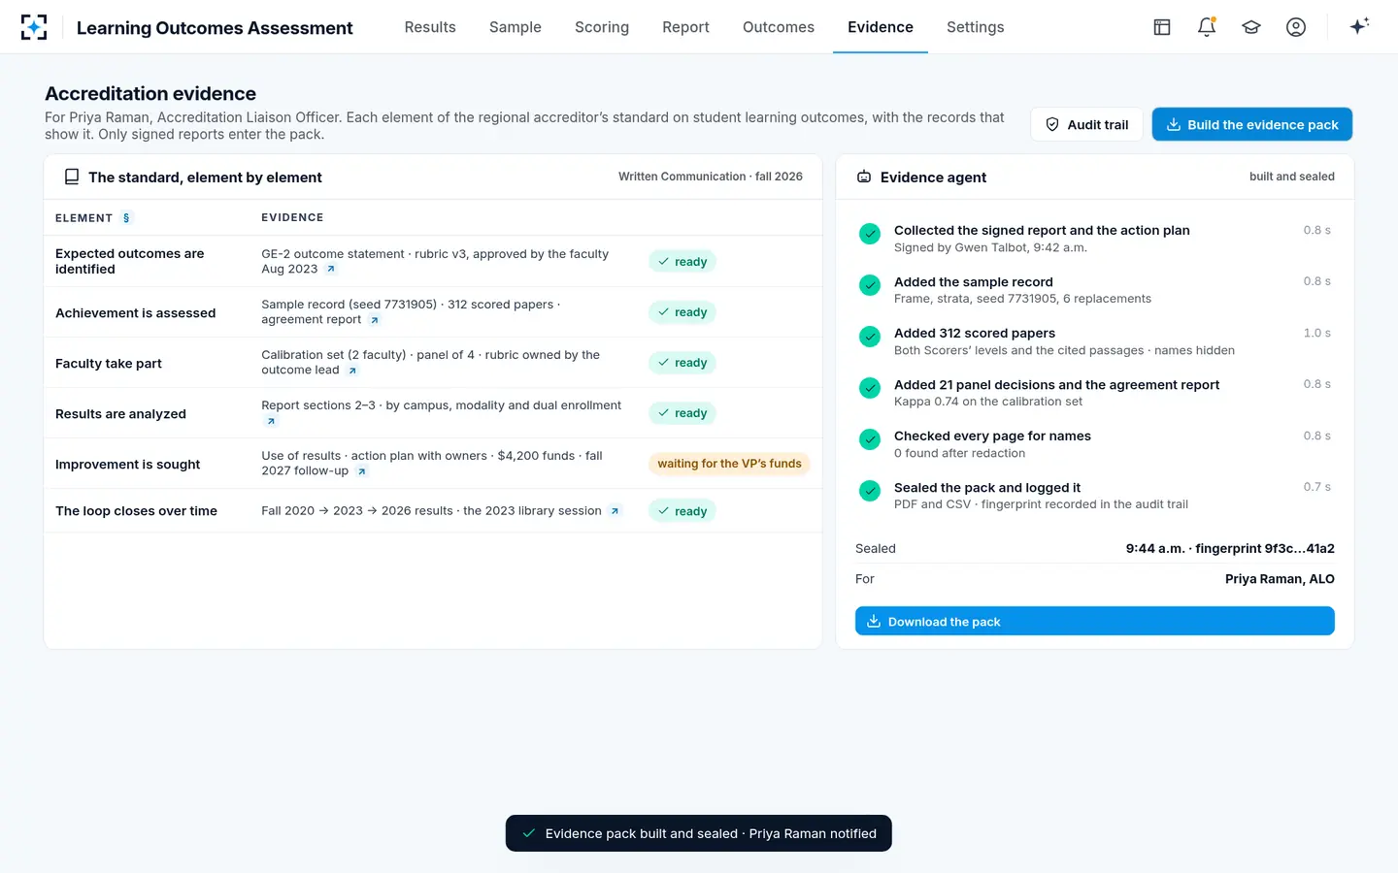This screenshot has width=1398, height=873.
Task: Switch to the Sample tab
Action: click(x=516, y=27)
